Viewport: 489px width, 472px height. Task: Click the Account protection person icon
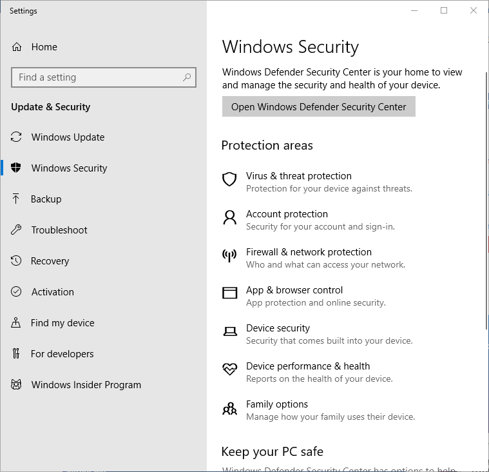(x=230, y=217)
